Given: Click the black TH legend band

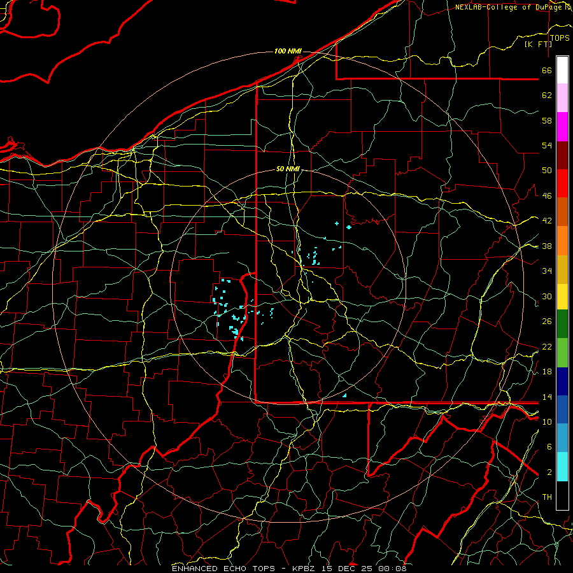Looking at the screenshot, I should point(562,495).
